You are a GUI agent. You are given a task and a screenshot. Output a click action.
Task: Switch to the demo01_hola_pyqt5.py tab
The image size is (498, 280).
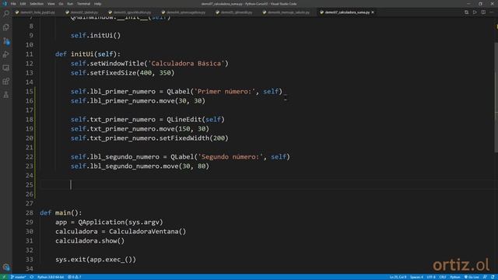[35, 12]
